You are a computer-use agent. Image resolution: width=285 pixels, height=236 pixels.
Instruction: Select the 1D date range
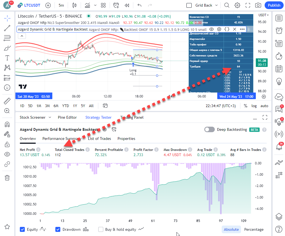[x=22, y=106]
